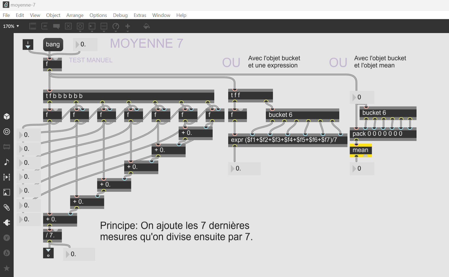
Task: Open the BEAP 'b' sidebar icon
Action: tap(7, 253)
